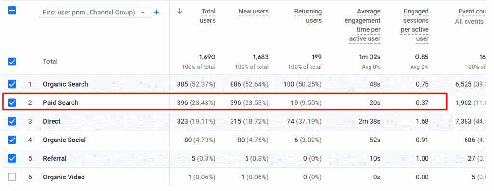Viewport: 494px width, 191px height.
Task: Uncheck the Organic Search row checkbox
Action: tap(12, 84)
